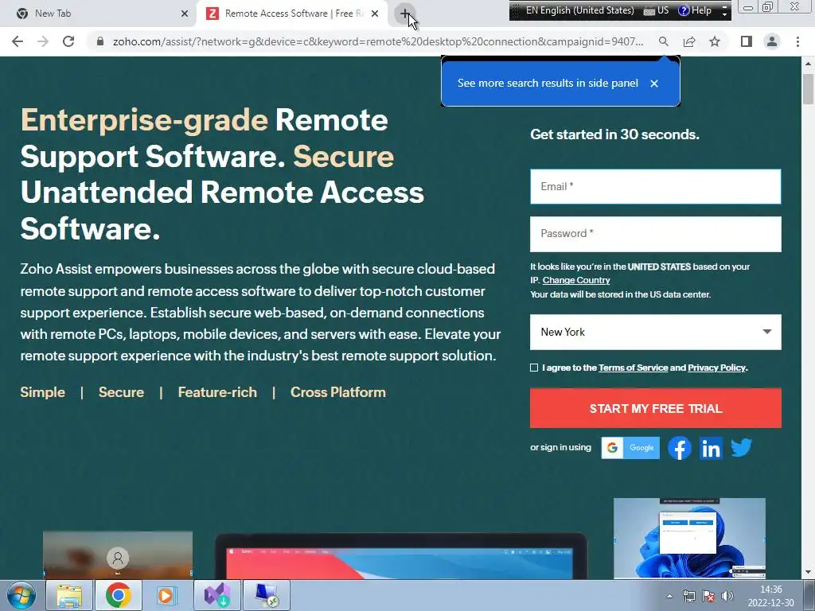Select the Remote Access Software tab
Image resolution: width=815 pixels, height=611 pixels.
(294, 14)
